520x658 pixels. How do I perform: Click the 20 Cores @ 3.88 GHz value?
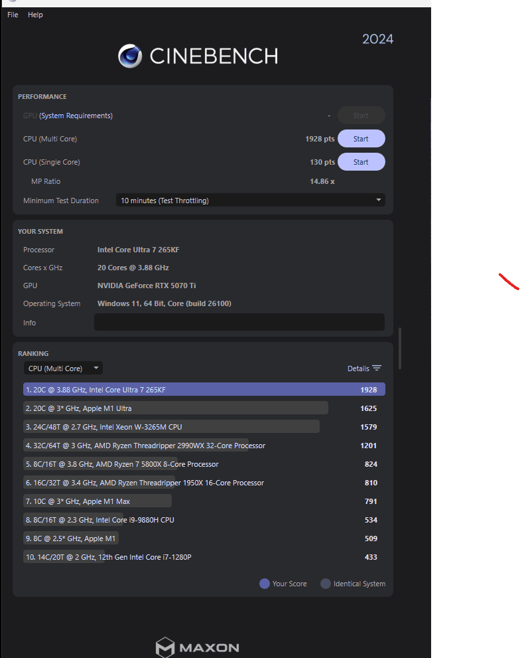133,268
